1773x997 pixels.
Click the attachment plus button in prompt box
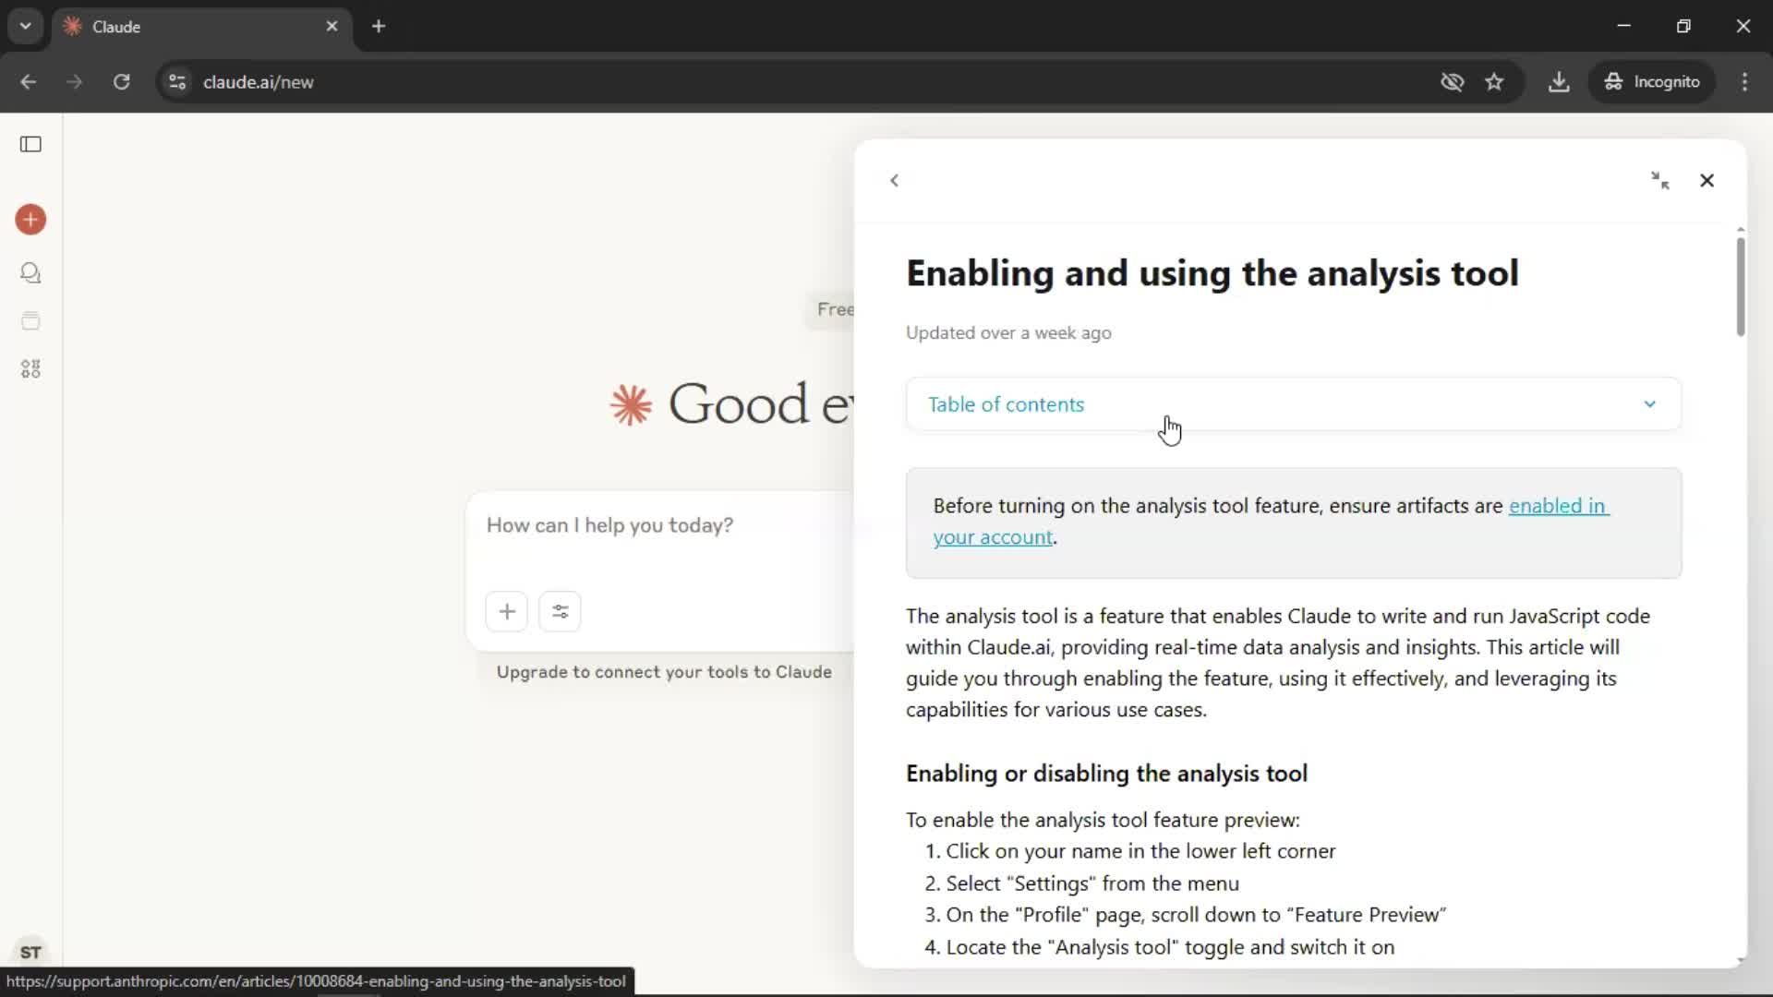[507, 611]
